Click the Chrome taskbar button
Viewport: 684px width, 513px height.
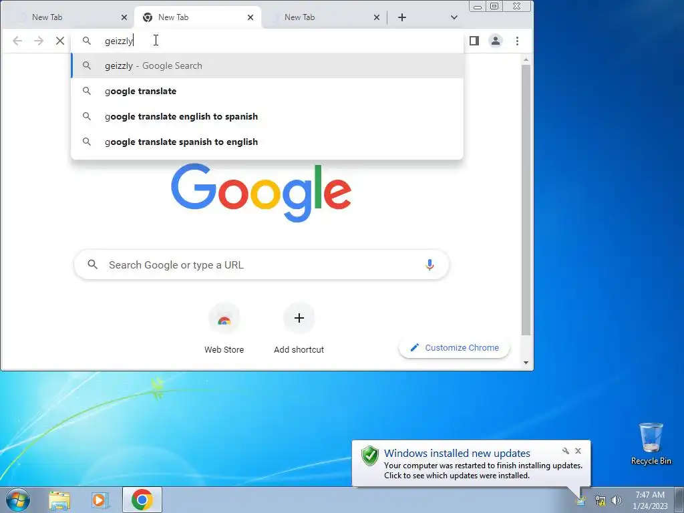(x=142, y=500)
